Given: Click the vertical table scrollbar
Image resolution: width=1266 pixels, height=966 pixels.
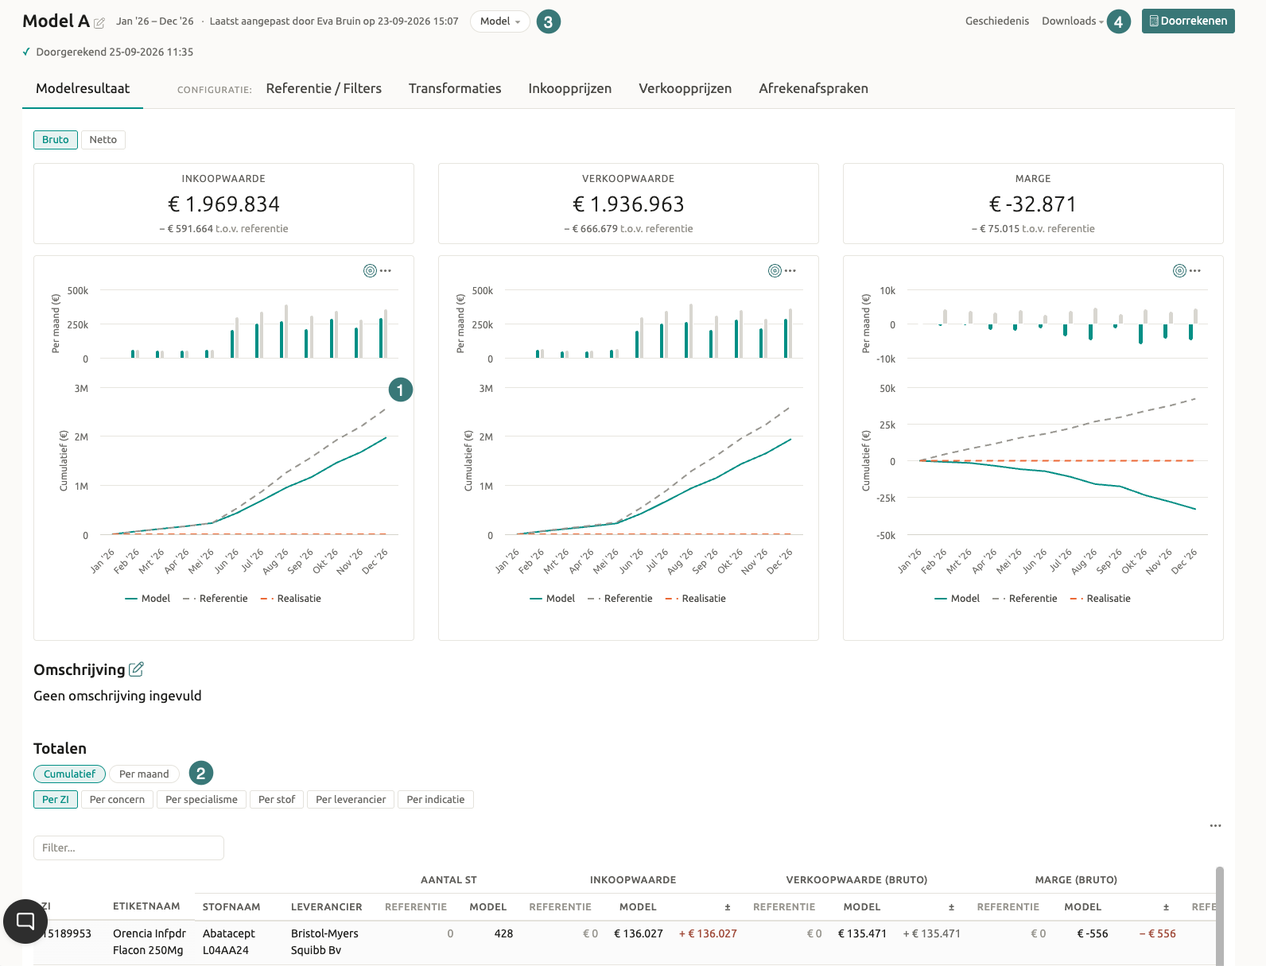Looking at the screenshot, I should coord(1220,916).
